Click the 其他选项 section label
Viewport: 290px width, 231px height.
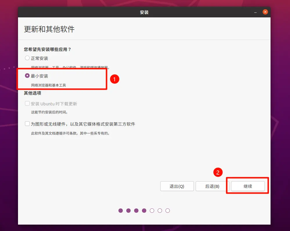tap(33, 93)
